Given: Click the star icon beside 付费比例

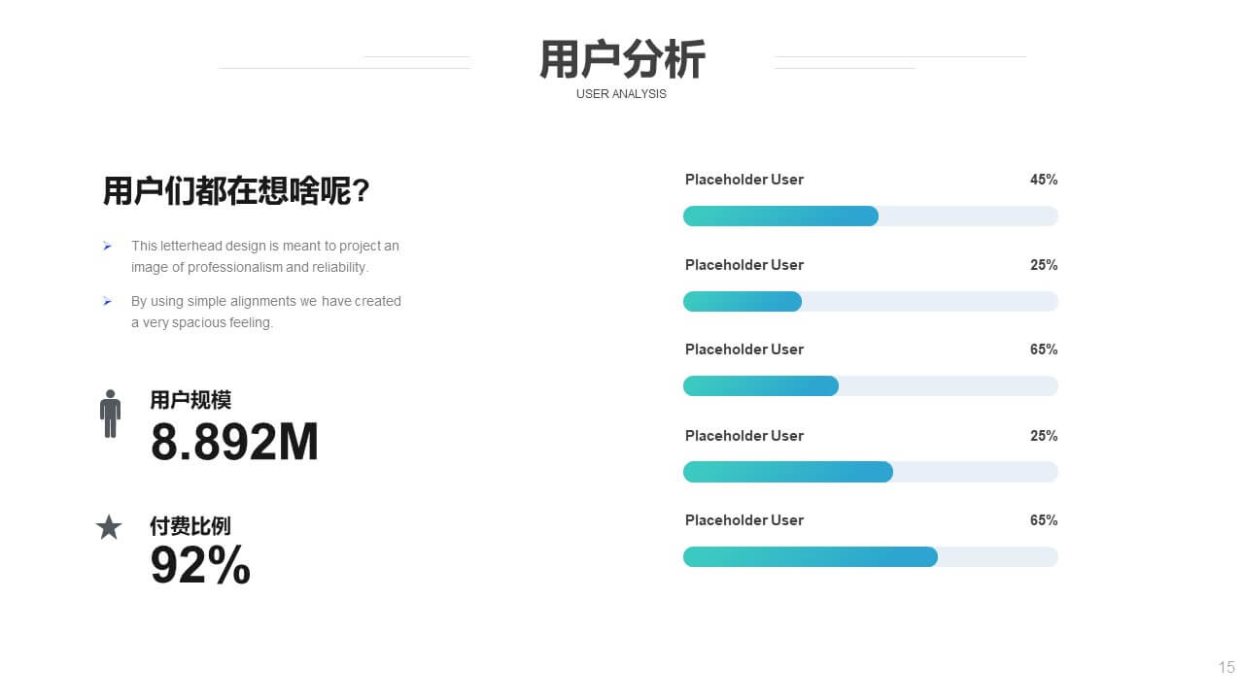Looking at the screenshot, I should (109, 527).
